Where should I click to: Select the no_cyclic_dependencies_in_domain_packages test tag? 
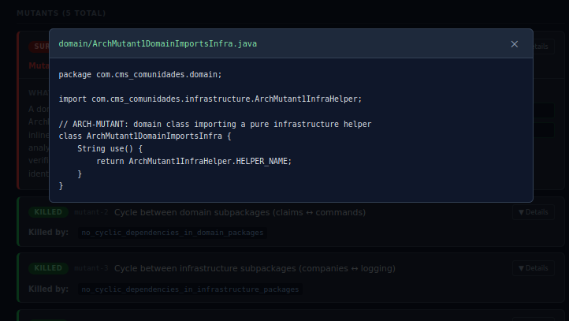(x=173, y=233)
